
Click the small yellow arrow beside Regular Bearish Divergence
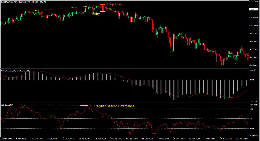(91, 106)
